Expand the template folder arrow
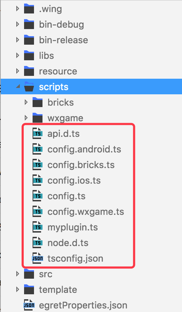Viewport: 182px width, 312px height. pyautogui.click(x=17, y=289)
